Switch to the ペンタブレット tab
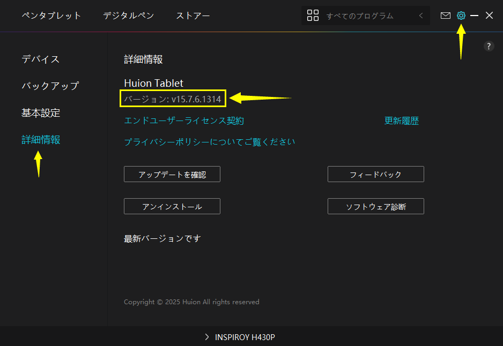503x346 pixels. pyautogui.click(x=51, y=16)
